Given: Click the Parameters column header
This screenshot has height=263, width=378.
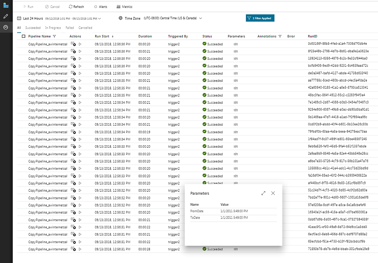Looking at the screenshot, I should (236, 36).
